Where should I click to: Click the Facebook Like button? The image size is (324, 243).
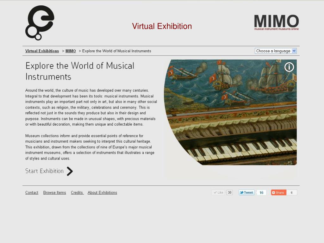coord(218,192)
